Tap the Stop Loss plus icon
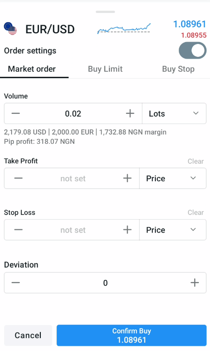Screen dimensions: 210x351 point(127,230)
